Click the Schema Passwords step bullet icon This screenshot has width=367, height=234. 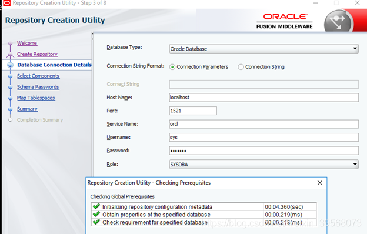(10, 87)
